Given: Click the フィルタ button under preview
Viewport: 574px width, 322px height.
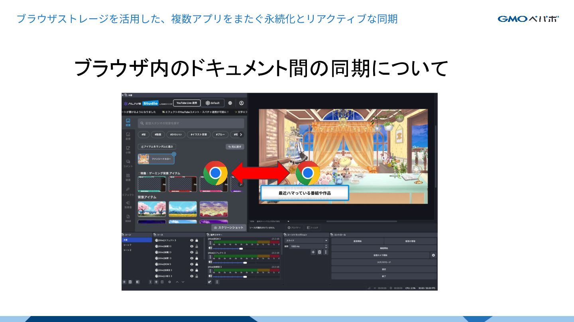Looking at the screenshot, I should 313,228.
